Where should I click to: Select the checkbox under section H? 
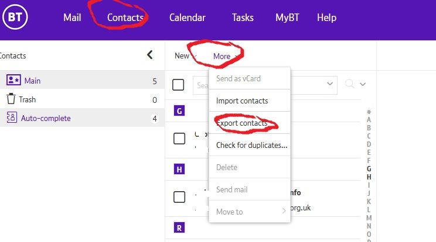pos(179,197)
